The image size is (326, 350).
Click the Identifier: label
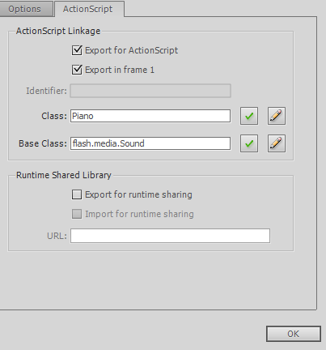(x=46, y=91)
